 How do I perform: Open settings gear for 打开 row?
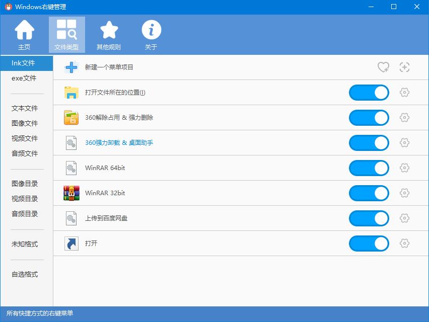[404, 244]
